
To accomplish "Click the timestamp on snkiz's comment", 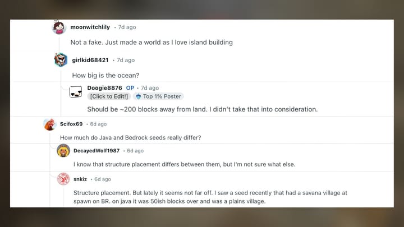I will tap(103, 179).
